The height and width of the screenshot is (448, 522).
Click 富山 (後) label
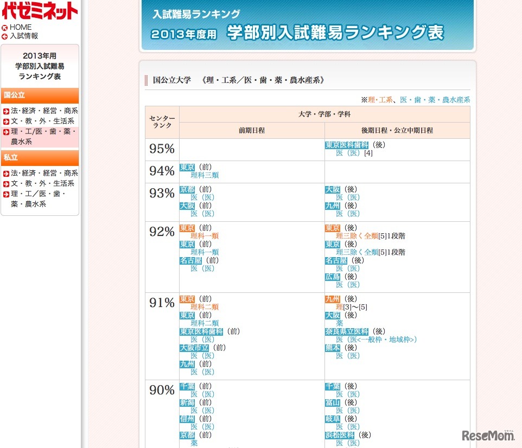333,403
